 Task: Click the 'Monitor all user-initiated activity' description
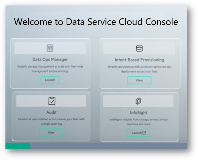click(x=51, y=121)
